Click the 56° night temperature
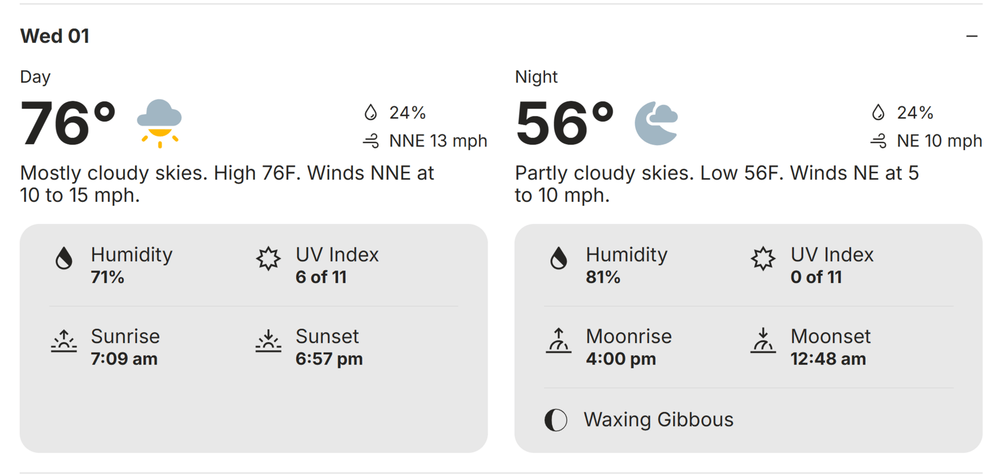The image size is (994, 476). coord(564,123)
